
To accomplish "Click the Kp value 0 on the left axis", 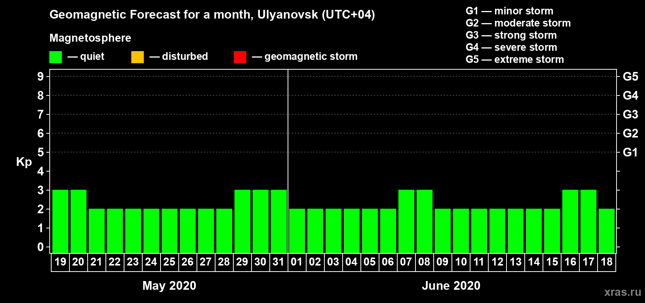I will coord(41,247).
